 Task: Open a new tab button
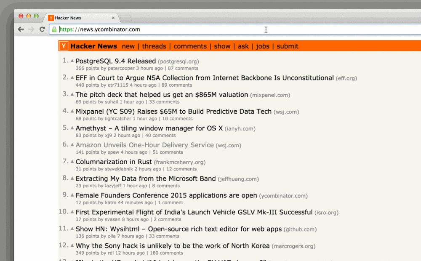(x=125, y=18)
